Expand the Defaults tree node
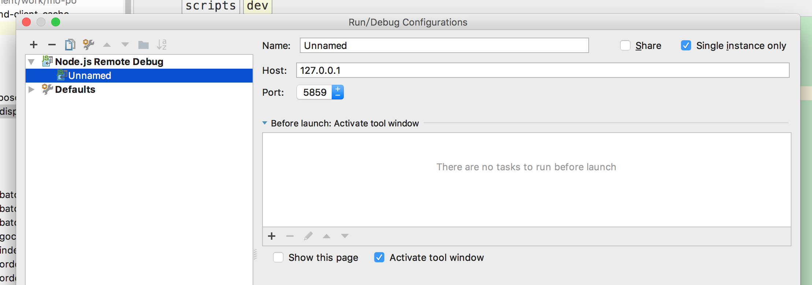Screen dimensions: 812x285 pos(31,90)
